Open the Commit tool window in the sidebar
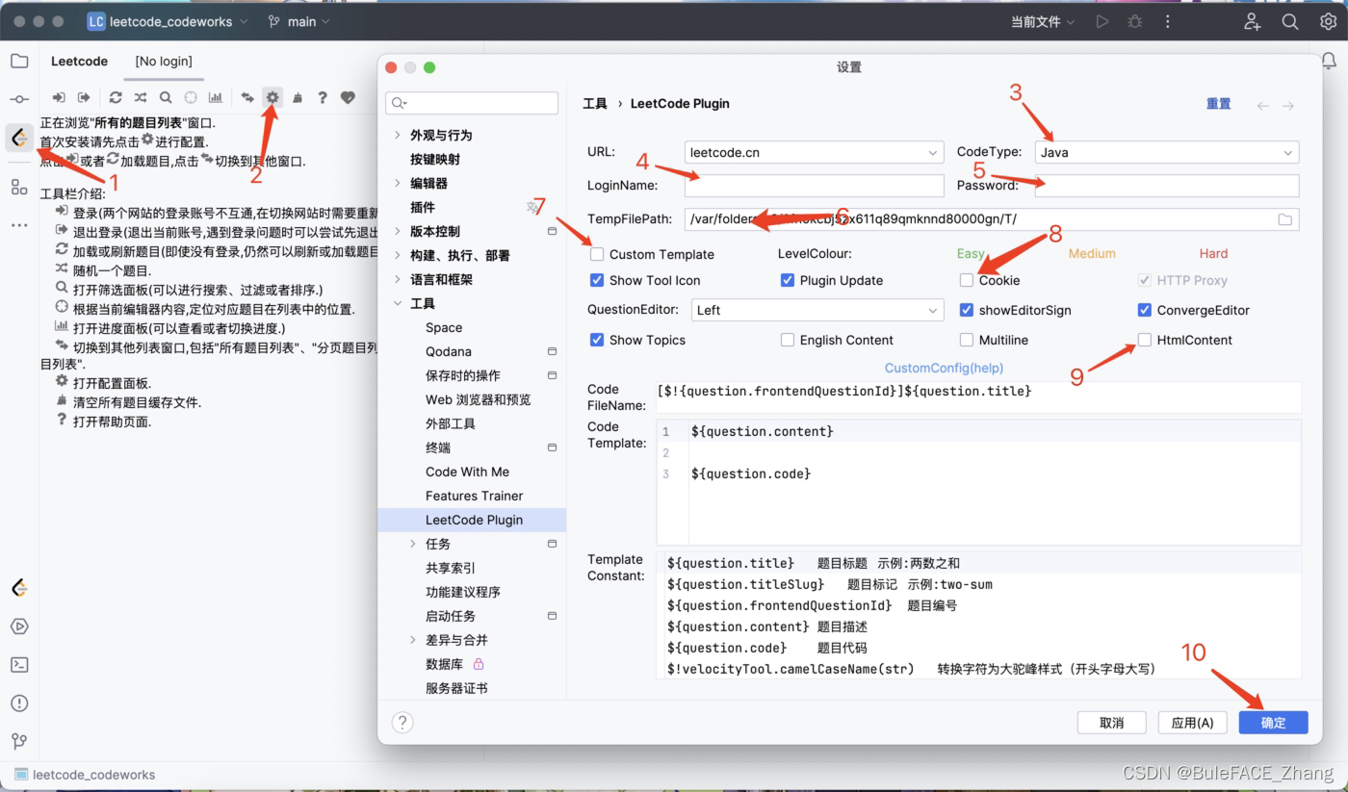1348x792 pixels. 19,99
